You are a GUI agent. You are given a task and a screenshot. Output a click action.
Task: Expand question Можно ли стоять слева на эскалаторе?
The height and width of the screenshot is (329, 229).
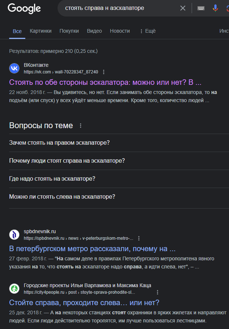coord(119,197)
